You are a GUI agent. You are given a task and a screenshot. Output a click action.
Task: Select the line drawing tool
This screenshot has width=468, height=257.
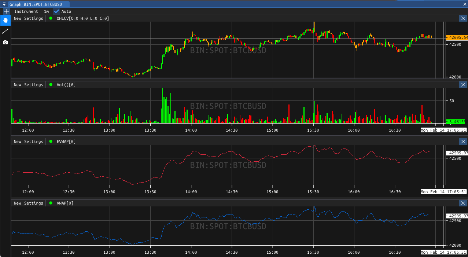click(5, 31)
